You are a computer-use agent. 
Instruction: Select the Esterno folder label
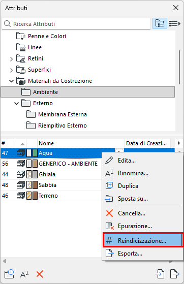click(43, 103)
